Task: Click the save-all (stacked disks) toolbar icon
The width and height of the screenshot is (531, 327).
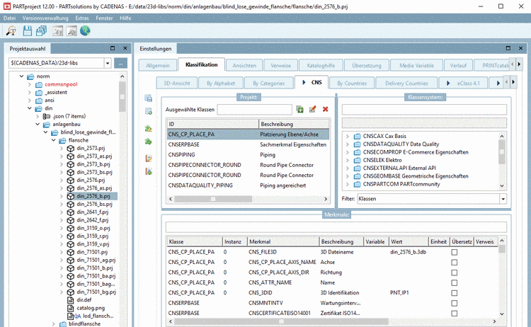Action: click(x=42, y=30)
